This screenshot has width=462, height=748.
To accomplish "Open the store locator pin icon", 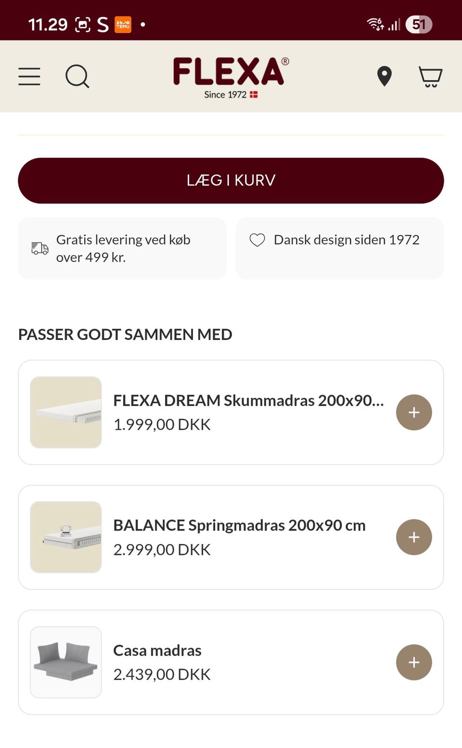I will click(384, 76).
